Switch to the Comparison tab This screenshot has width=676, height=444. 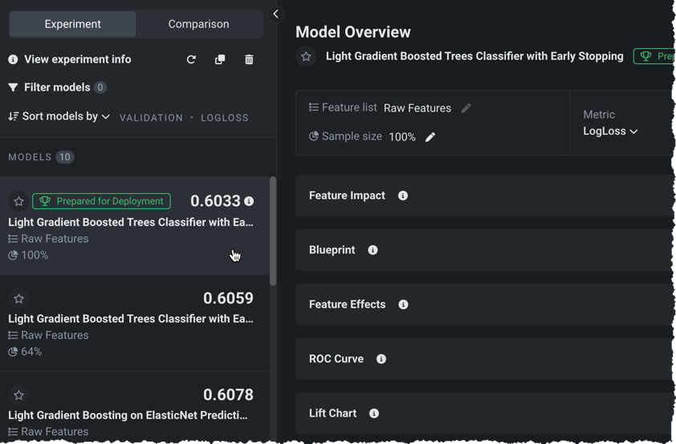pyautogui.click(x=198, y=24)
